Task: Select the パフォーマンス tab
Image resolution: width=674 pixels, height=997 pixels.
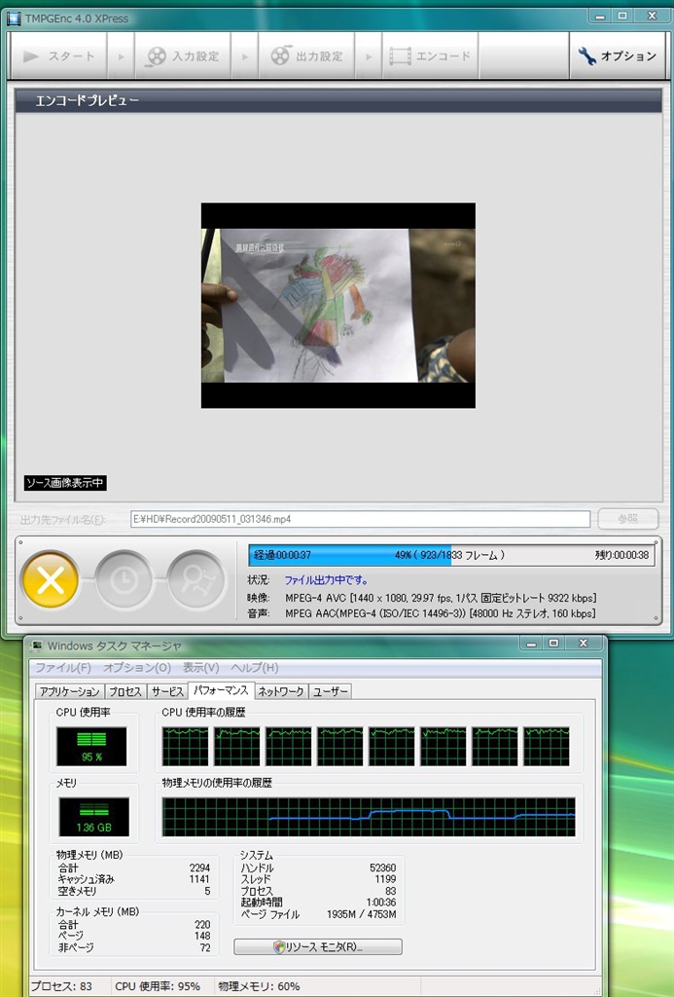Action: (x=221, y=690)
